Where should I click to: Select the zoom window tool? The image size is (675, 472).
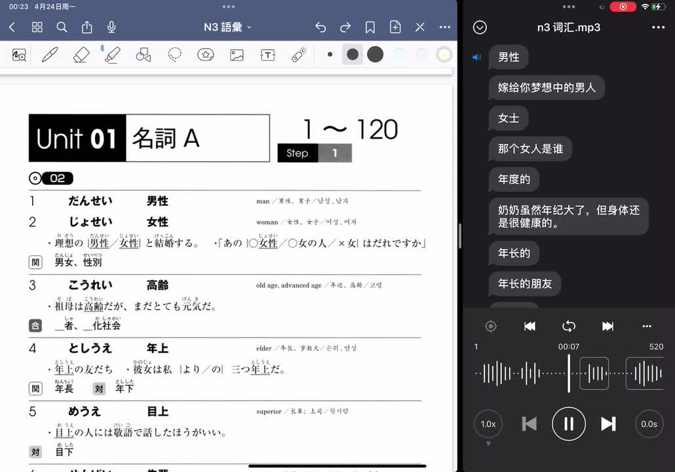(x=19, y=54)
